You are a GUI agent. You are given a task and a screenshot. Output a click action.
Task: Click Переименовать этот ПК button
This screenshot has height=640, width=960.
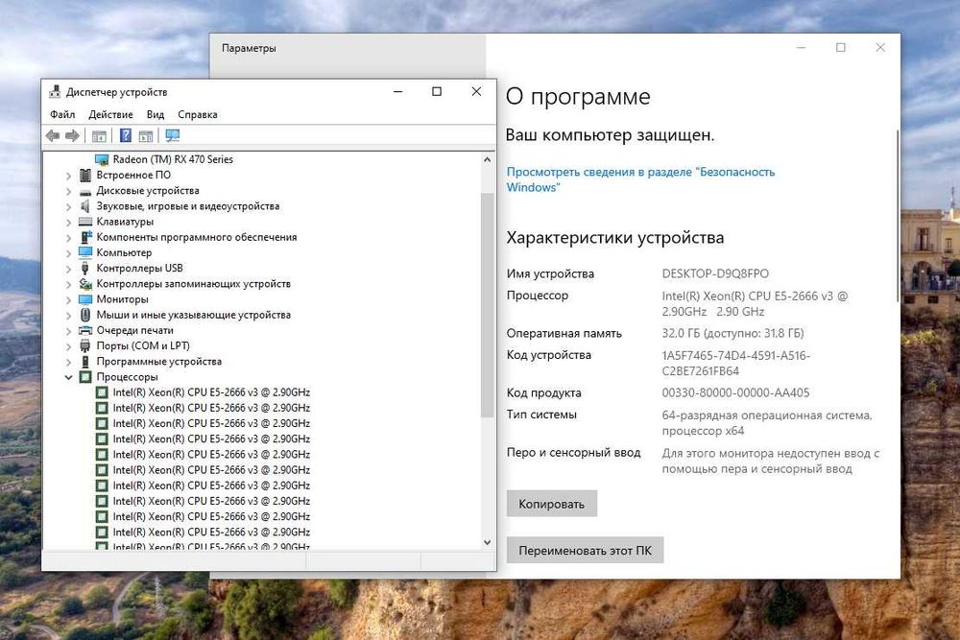pos(585,551)
